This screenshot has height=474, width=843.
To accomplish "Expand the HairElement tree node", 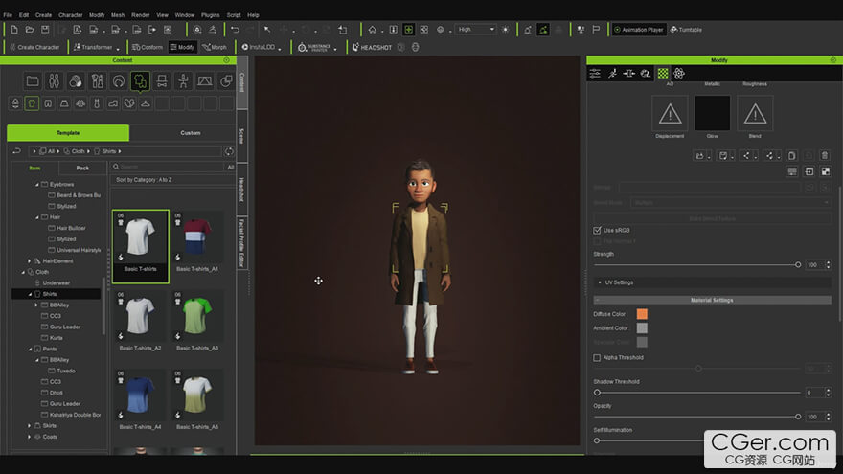I will pos(30,261).
